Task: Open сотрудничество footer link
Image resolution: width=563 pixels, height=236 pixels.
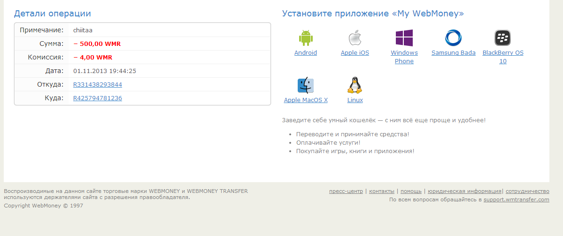Action: pyautogui.click(x=527, y=191)
